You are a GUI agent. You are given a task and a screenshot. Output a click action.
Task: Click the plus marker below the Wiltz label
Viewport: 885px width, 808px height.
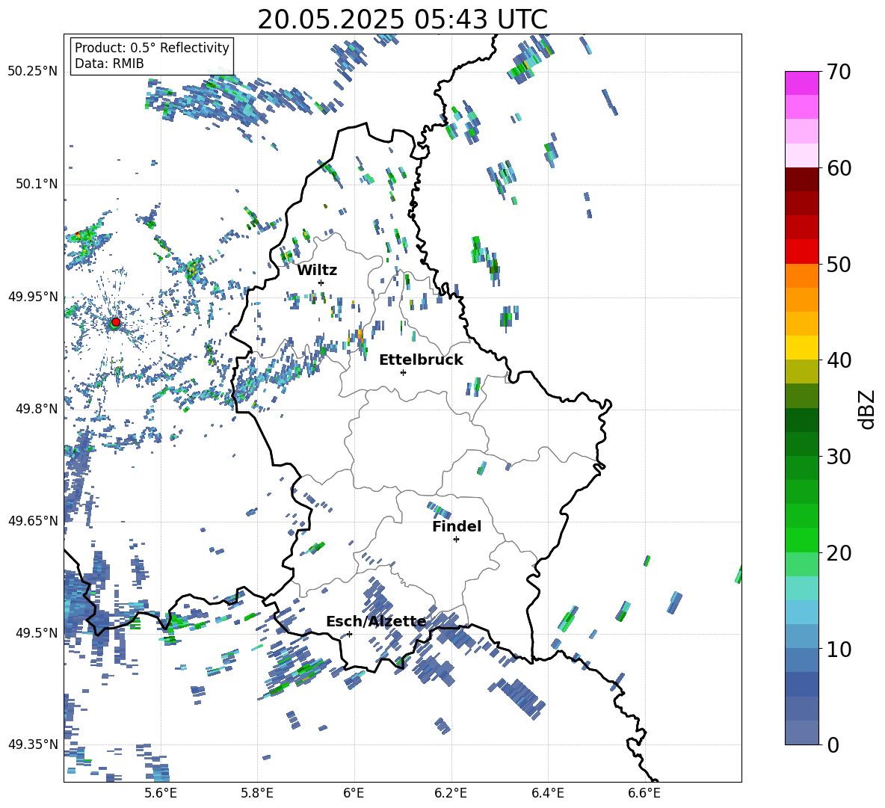tap(321, 283)
